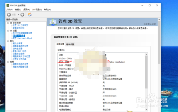Open 更改分辨率 task
Viewport: 178px width, 112px height.
pos(17,43)
